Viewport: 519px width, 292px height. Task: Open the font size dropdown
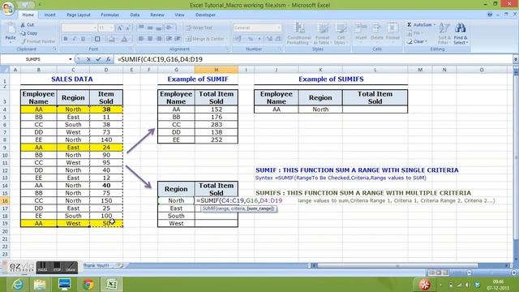point(111,28)
